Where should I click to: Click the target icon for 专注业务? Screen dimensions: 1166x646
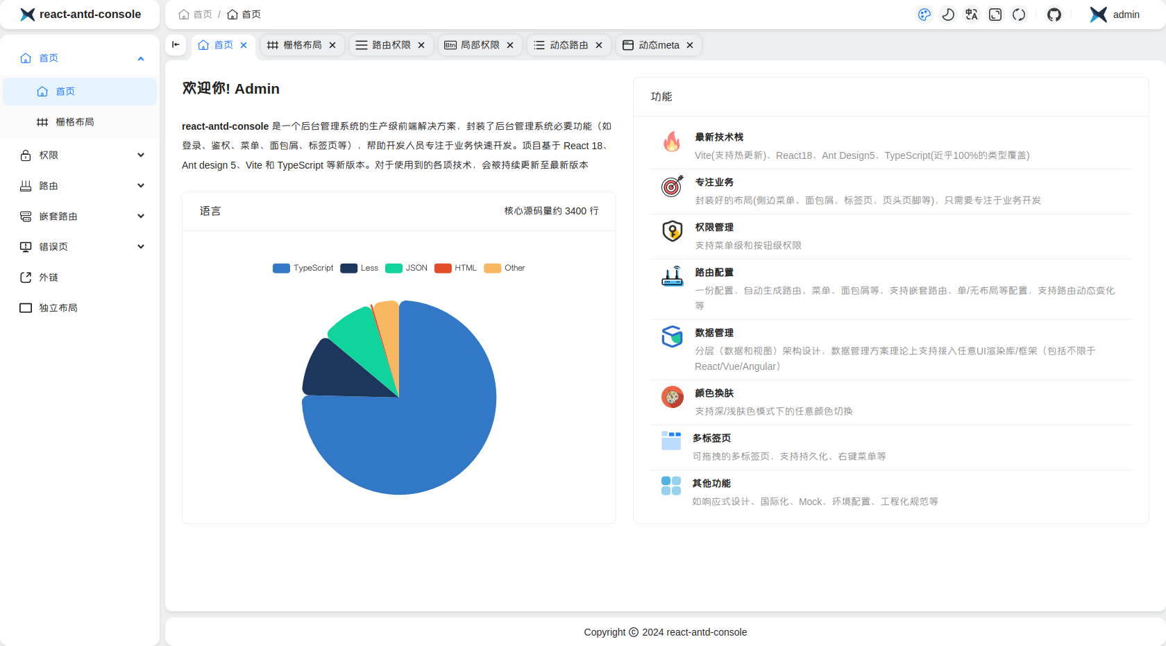[x=672, y=186]
